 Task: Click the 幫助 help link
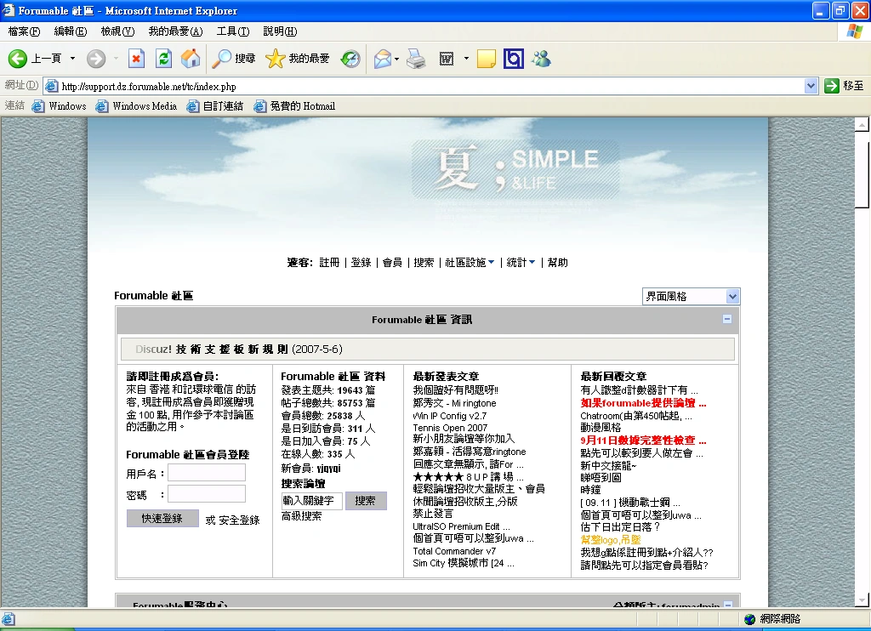tap(558, 263)
